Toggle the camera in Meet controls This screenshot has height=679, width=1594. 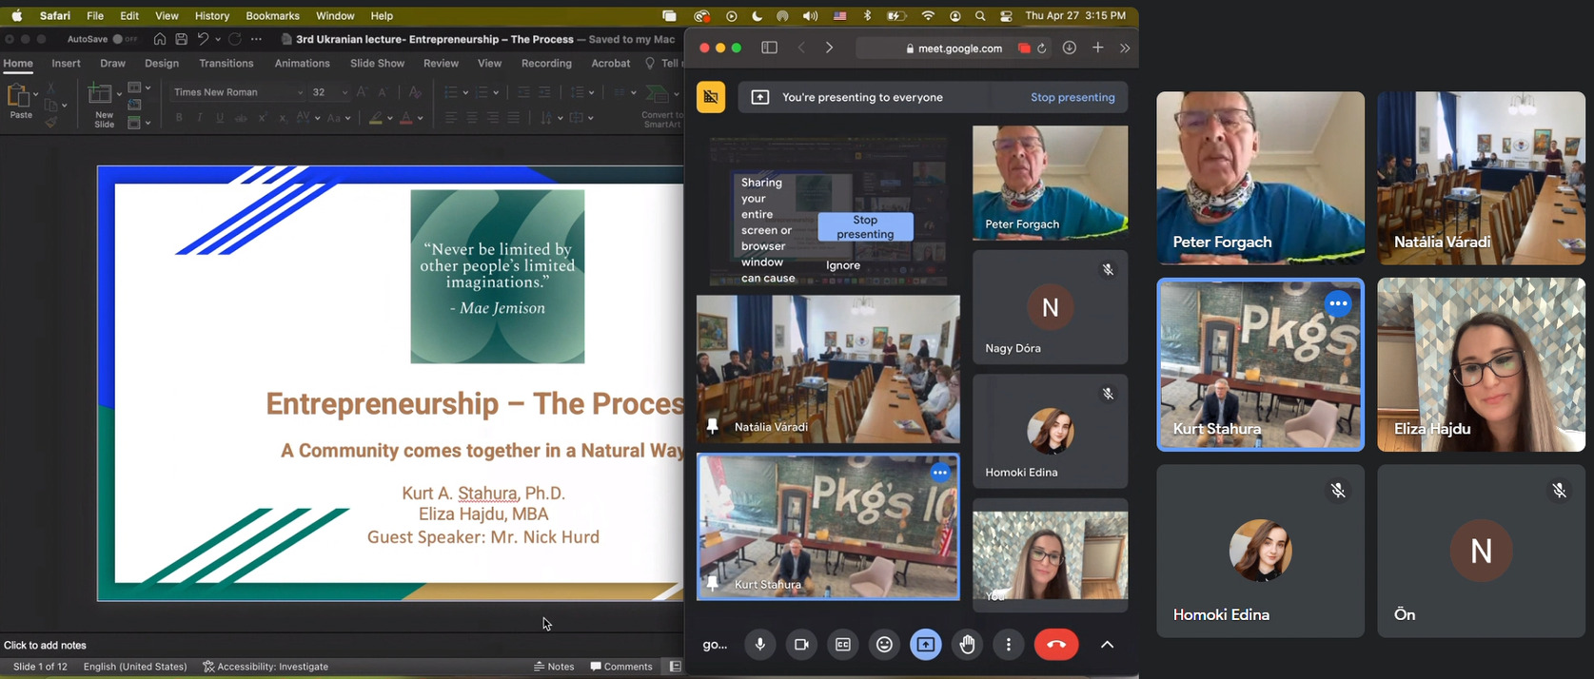point(801,645)
